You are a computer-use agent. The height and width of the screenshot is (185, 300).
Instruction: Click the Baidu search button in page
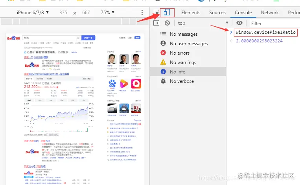coord(88,38)
